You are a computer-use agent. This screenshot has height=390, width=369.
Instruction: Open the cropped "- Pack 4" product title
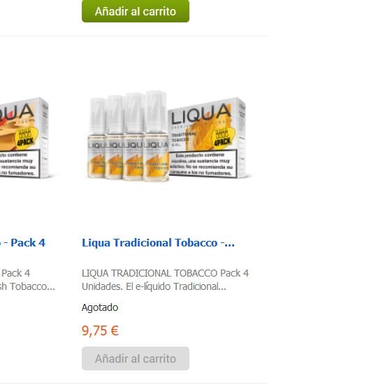click(x=23, y=243)
